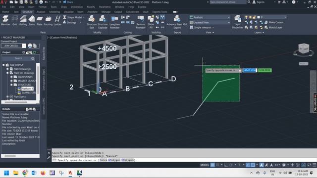Screen dimensions: 317x178
Task: Toggle polar tracking in status bar
Action: (x=231, y=165)
